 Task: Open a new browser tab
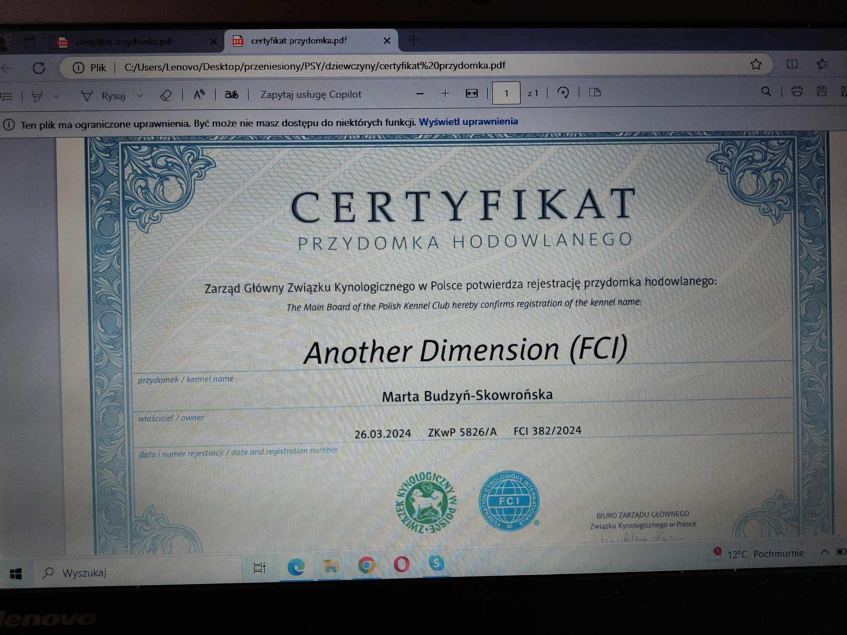click(413, 40)
